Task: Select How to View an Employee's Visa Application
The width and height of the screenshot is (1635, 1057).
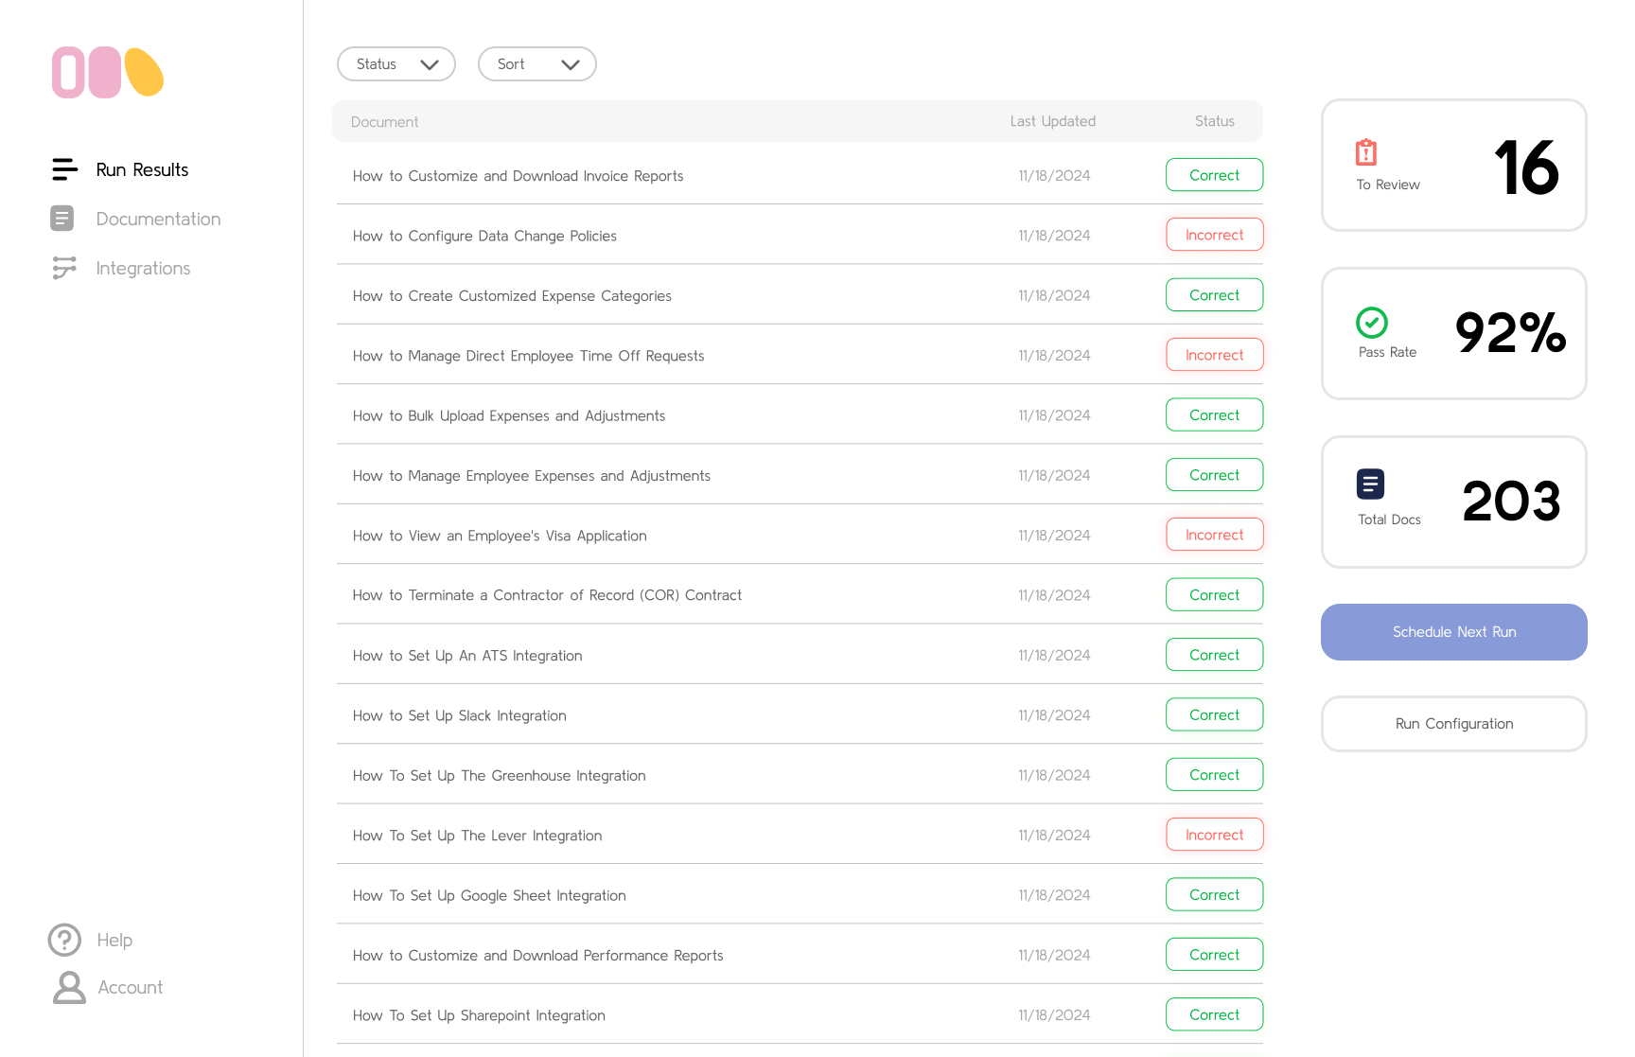Action: pyautogui.click(x=500, y=536)
